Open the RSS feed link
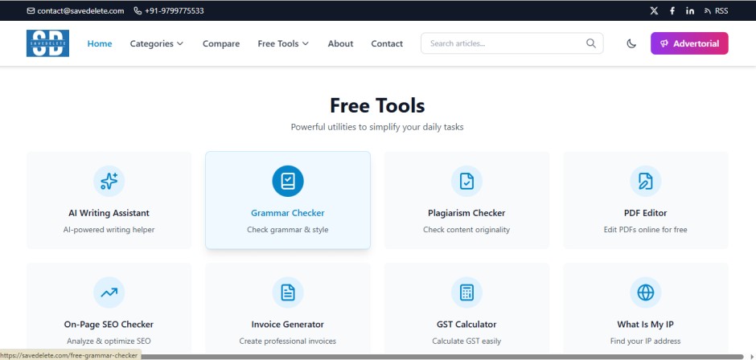756x360 pixels. click(x=716, y=11)
